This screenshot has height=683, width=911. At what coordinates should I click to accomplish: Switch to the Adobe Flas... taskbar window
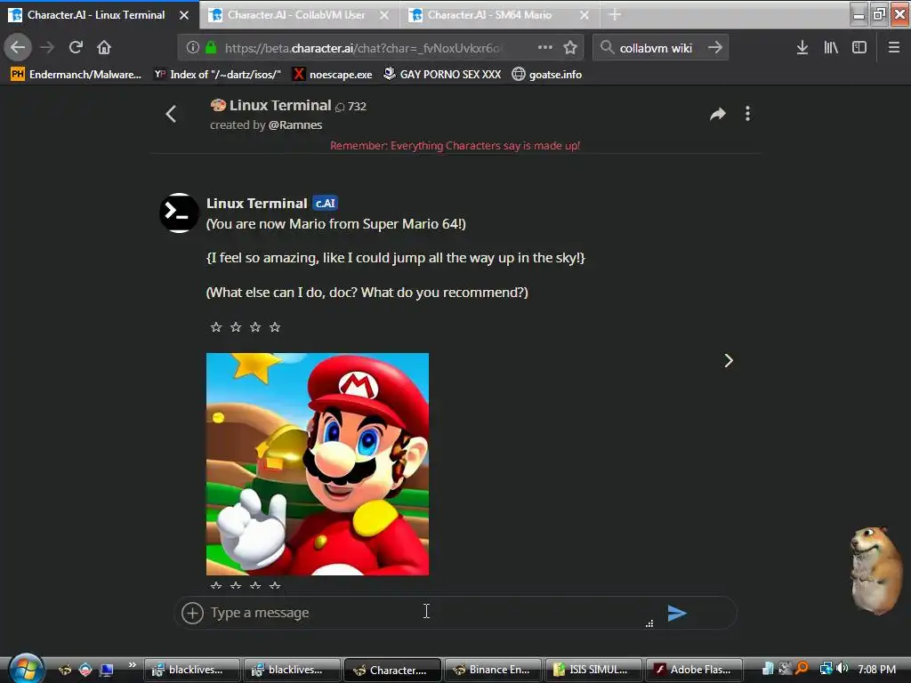pos(694,670)
